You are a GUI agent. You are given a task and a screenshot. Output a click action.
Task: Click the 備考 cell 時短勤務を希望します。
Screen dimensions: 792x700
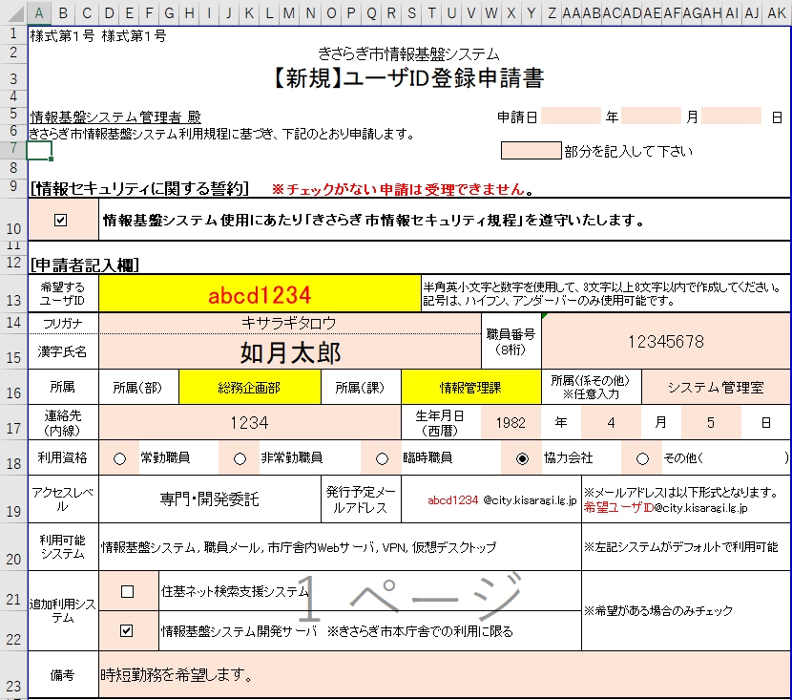(x=445, y=675)
